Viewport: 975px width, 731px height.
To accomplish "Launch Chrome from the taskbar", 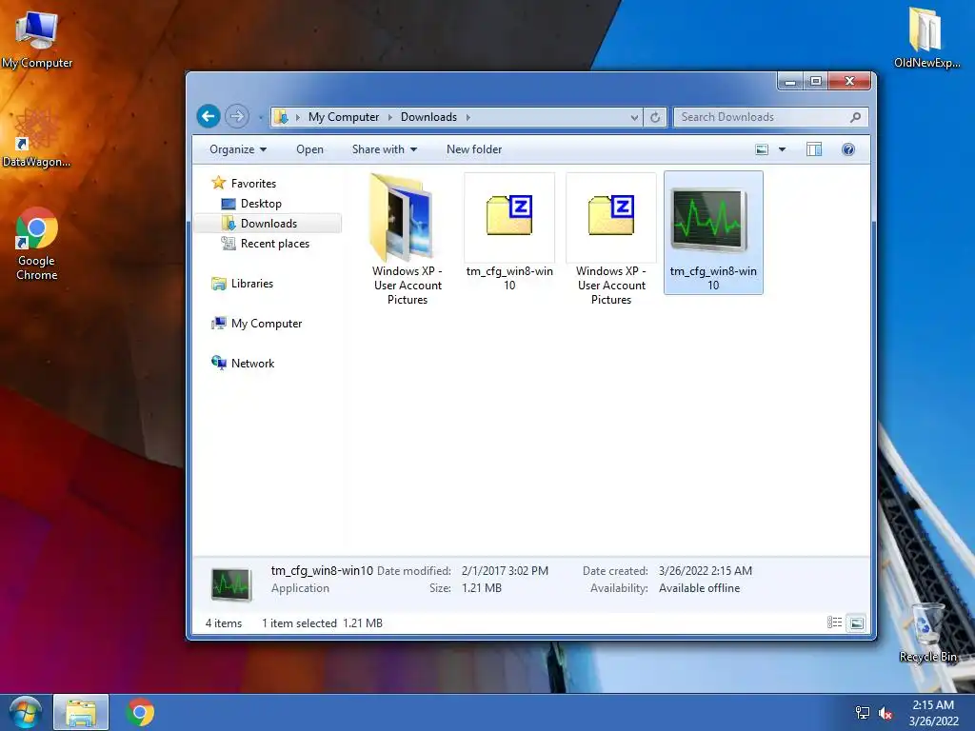I will tap(140, 712).
